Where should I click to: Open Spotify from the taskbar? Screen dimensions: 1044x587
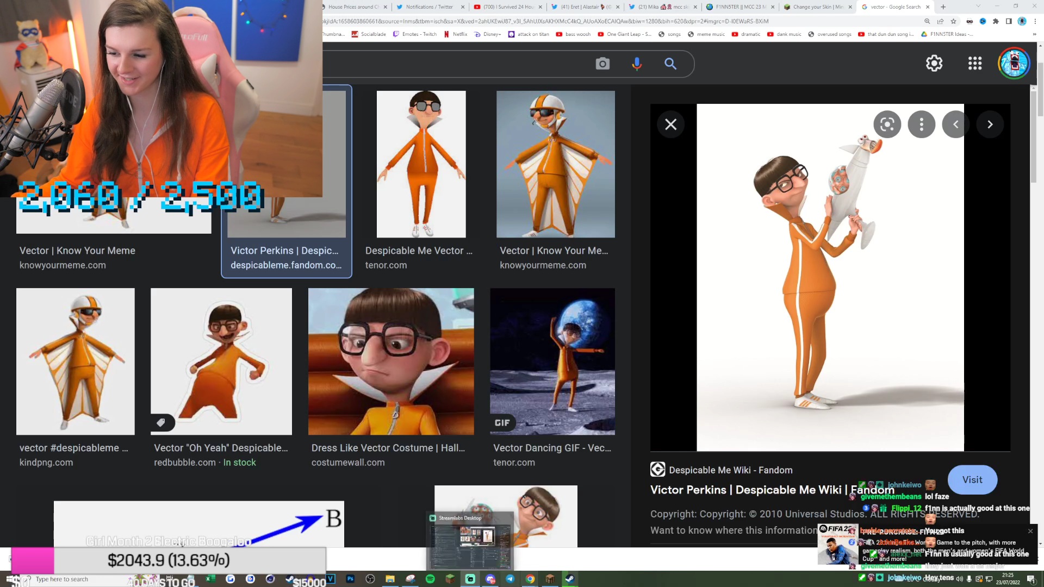coord(430,579)
